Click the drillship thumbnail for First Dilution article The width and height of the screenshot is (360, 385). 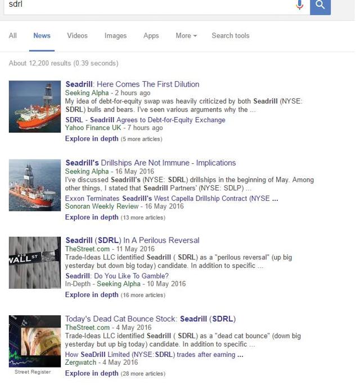(x=35, y=106)
